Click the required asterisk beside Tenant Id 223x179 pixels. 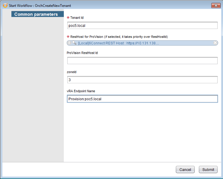click(68, 18)
